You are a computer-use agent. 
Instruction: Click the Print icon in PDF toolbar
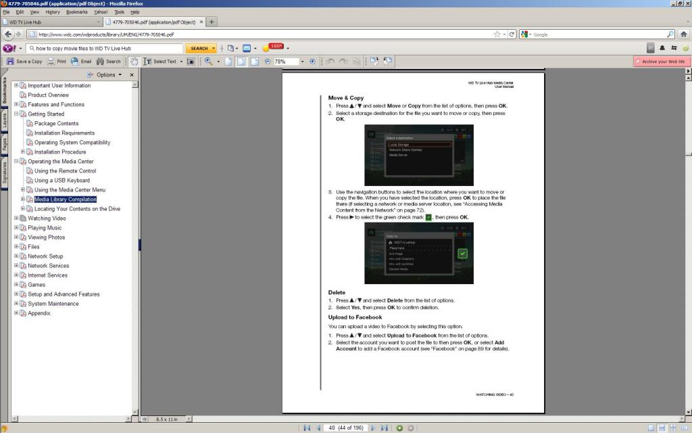[x=57, y=62]
